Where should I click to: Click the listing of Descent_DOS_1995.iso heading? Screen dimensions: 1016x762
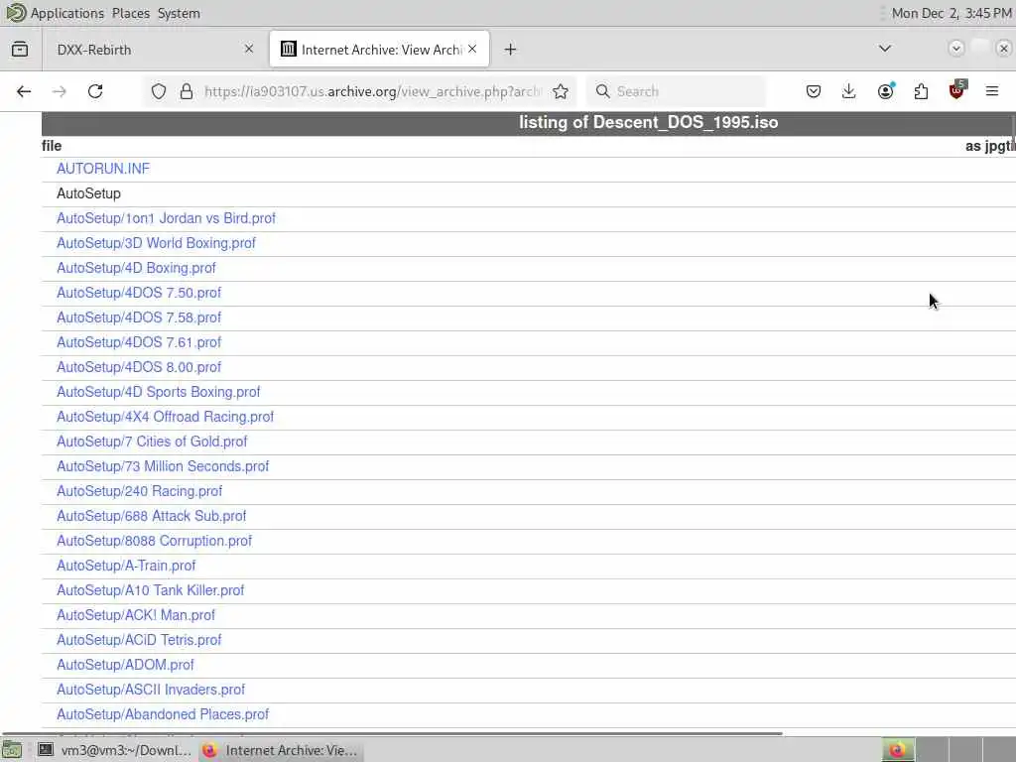tap(649, 122)
